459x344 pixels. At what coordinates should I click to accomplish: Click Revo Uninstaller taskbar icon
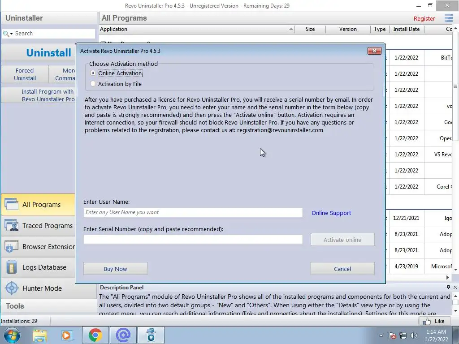click(x=151, y=335)
